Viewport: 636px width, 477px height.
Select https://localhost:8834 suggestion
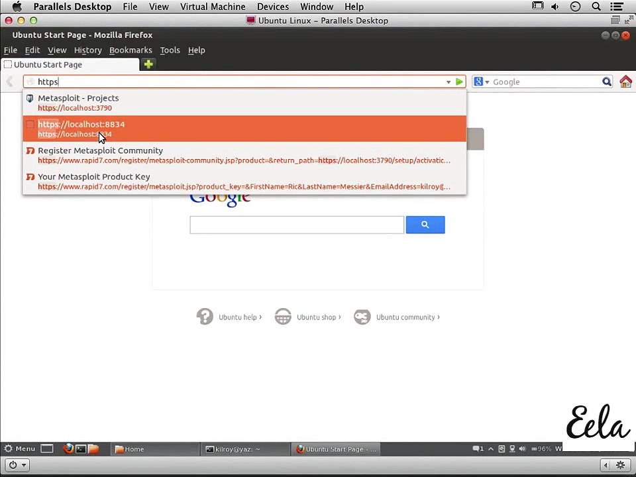(x=244, y=129)
